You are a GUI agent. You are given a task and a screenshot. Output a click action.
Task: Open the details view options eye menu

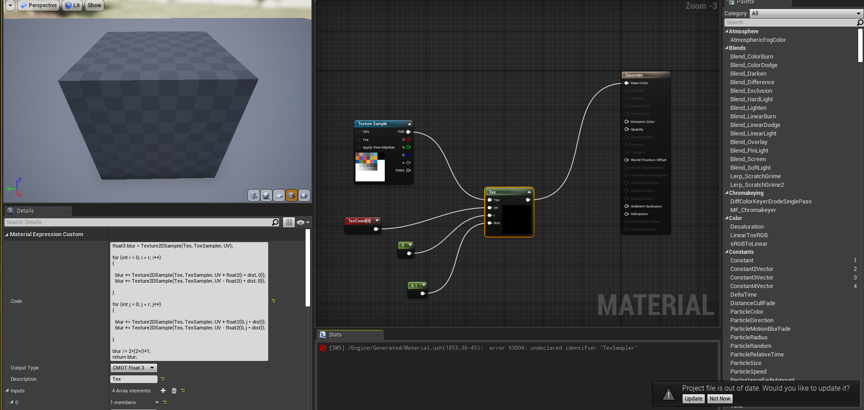(303, 222)
